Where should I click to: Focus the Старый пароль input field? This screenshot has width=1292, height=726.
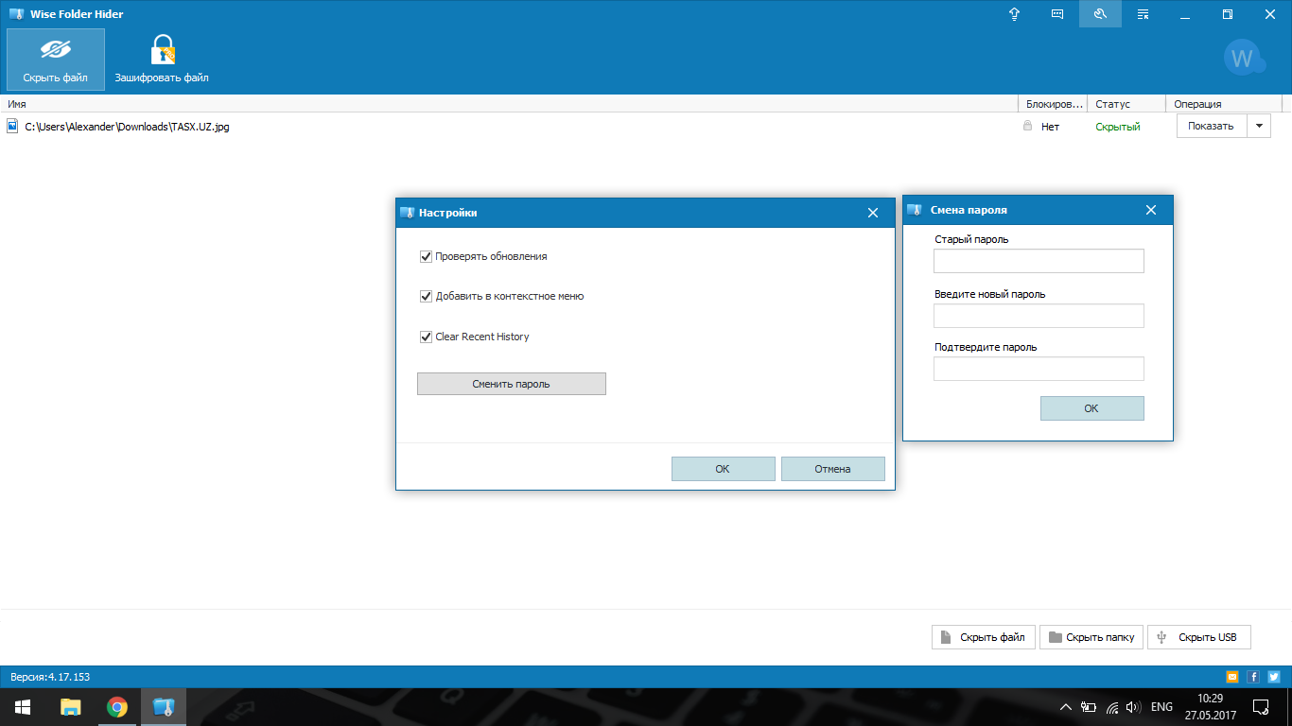(1039, 261)
